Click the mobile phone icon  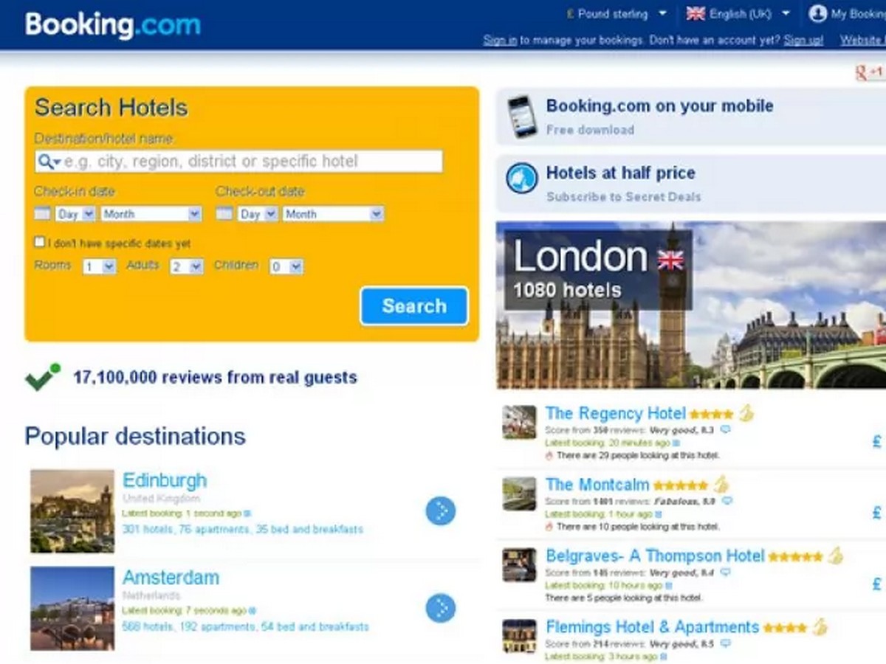pyautogui.click(x=522, y=117)
